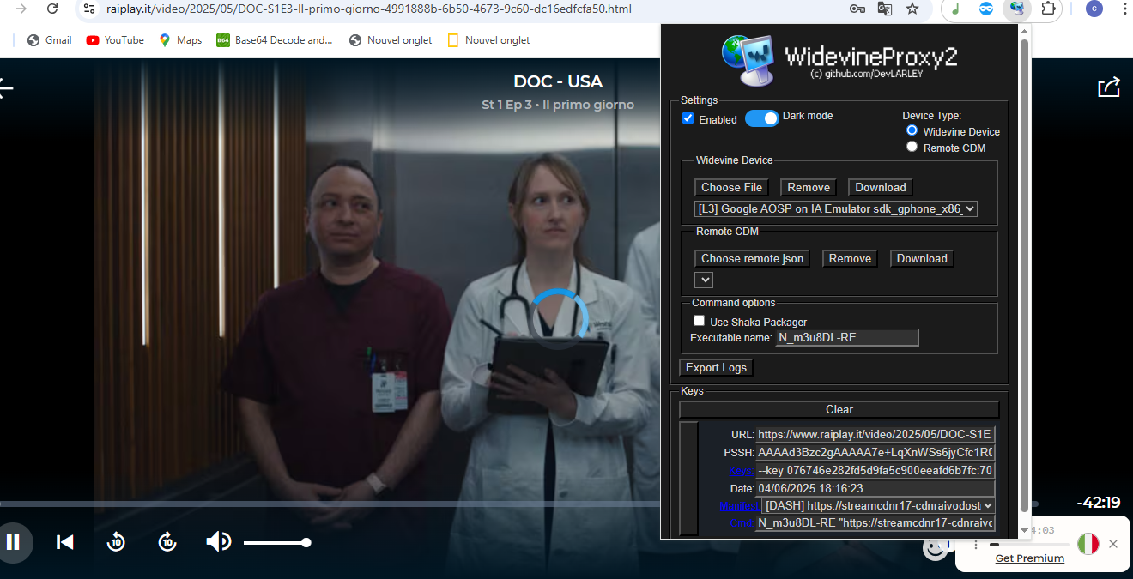Click Remove in the Widevine Device section
1133x579 pixels.
809,187
